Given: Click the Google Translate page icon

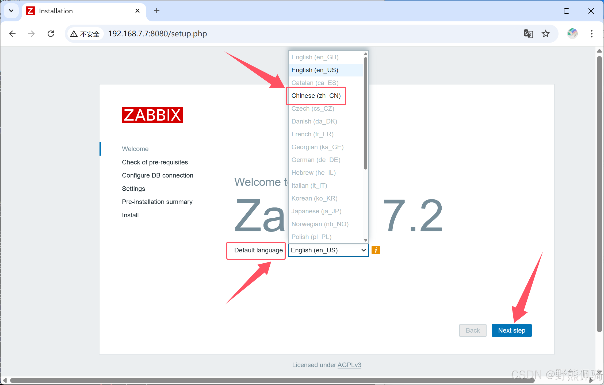Looking at the screenshot, I should [528, 34].
